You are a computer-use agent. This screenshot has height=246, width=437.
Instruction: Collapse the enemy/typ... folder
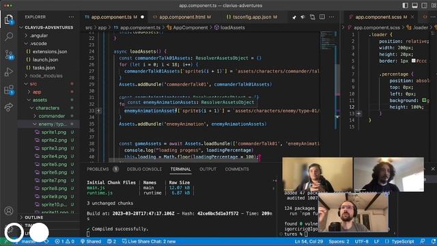[x=48, y=124]
